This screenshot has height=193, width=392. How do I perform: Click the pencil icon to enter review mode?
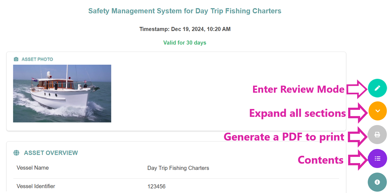point(377,88)
